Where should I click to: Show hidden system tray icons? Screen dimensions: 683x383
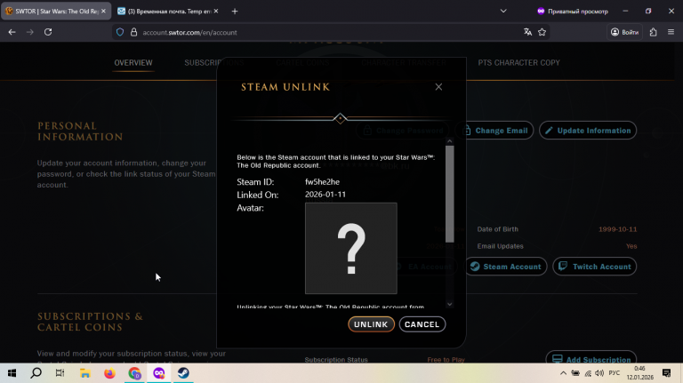563,373
